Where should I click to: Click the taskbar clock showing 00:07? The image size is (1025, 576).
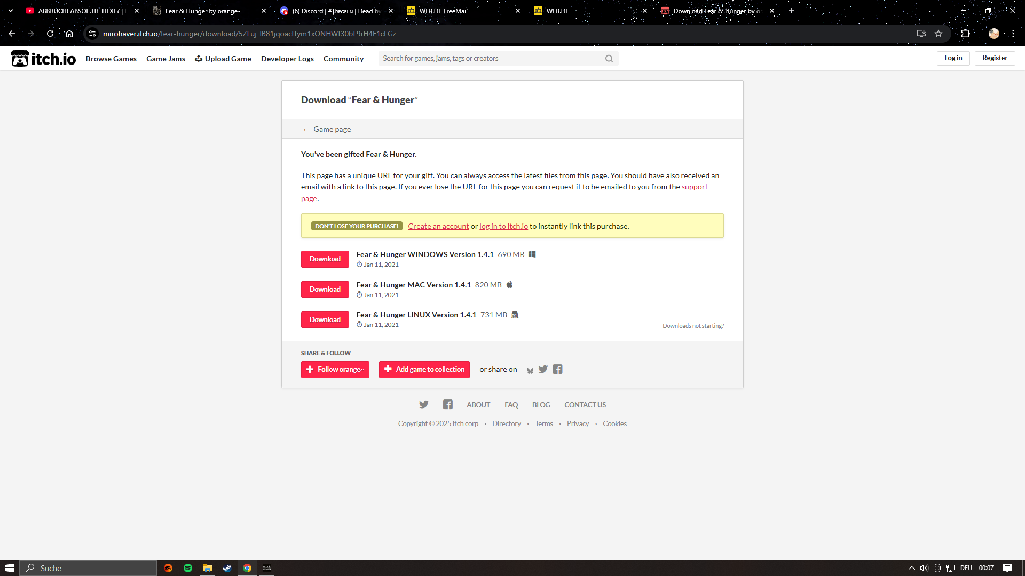(x=986, y=568)
